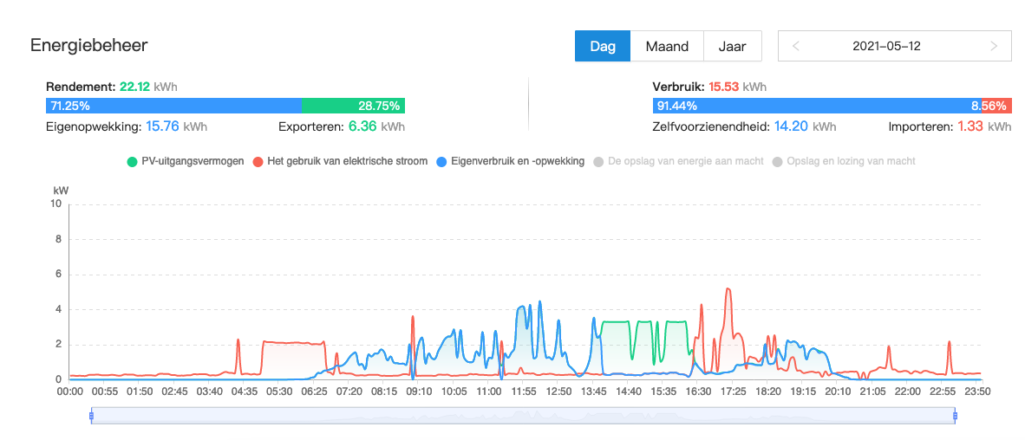Toggle the green PV-uitgangsvermogen legend dot
Viewport: 1025px width, 440px height.
[132, 161]
